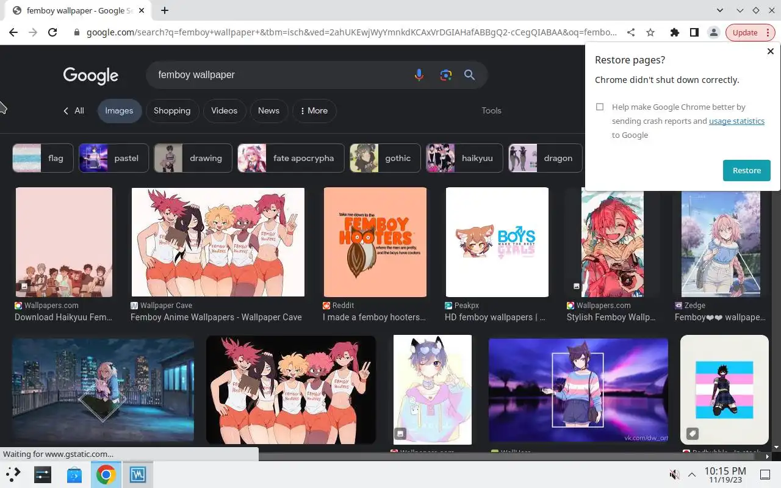
Task: Click the Update button in Chrome
Action: pyautogui.click(x=745, y=32)
